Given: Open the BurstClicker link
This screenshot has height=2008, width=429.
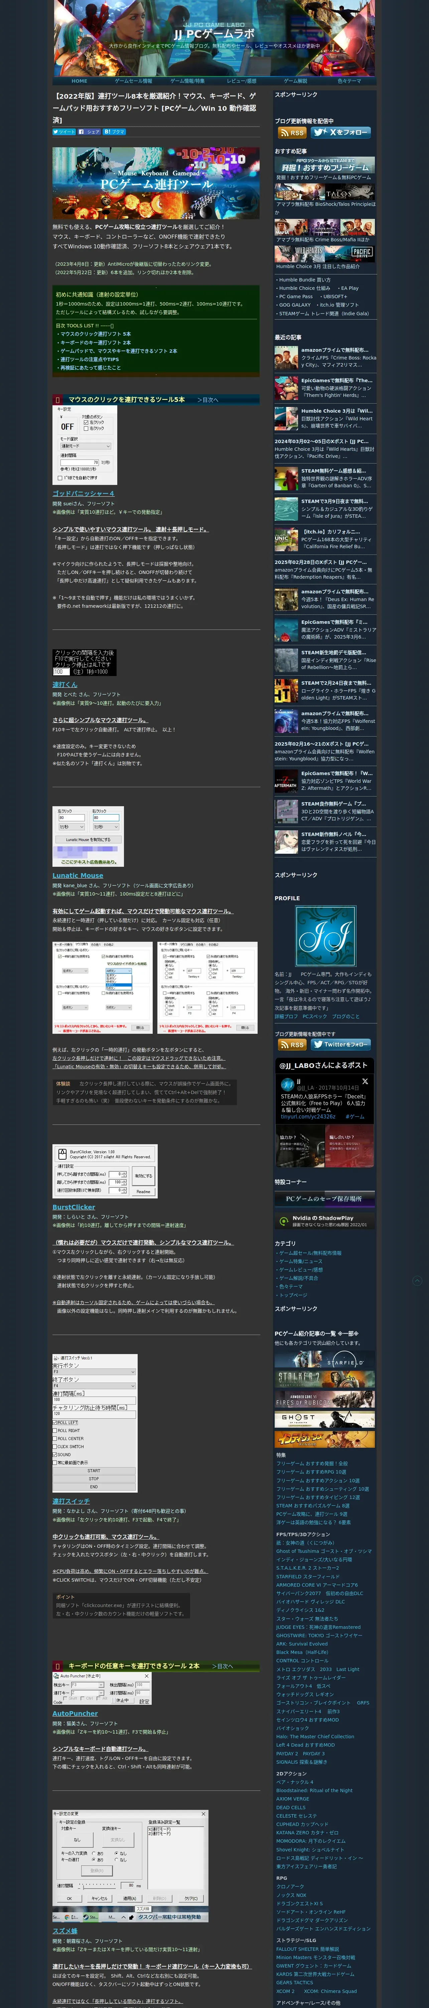Looking at the screenshot, I should point(73,1207).
